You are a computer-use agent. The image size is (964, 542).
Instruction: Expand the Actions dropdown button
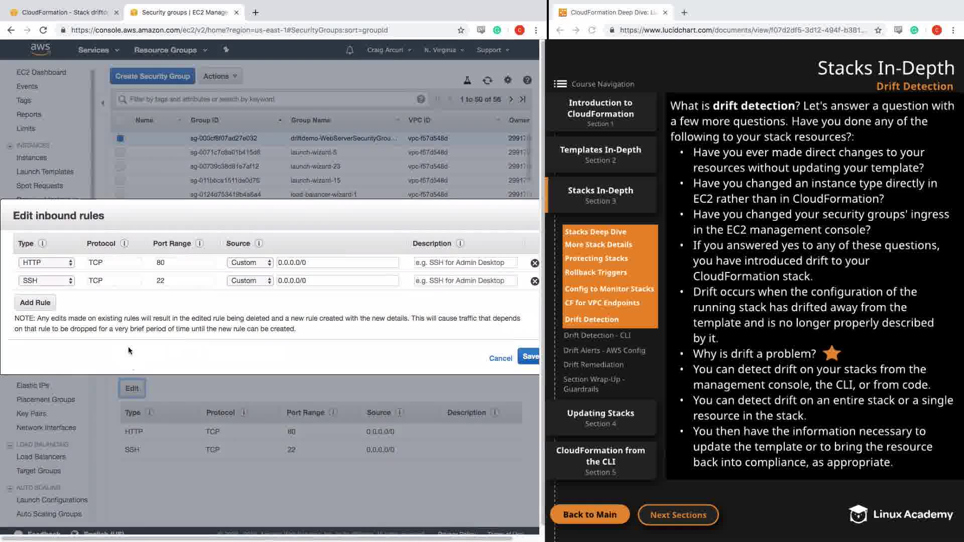[220, 76]
